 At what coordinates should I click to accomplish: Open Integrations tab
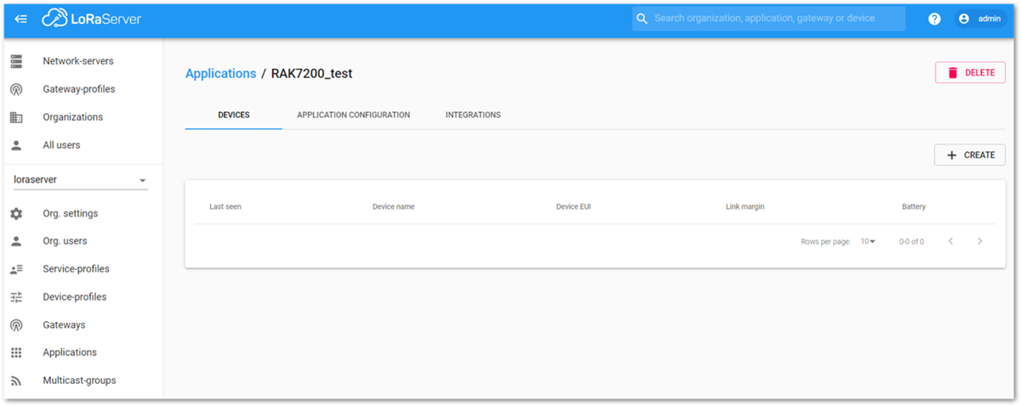(x=473, y=115)
